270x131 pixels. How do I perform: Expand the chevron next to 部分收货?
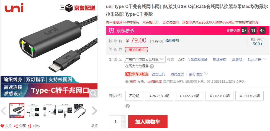(206, 74)
